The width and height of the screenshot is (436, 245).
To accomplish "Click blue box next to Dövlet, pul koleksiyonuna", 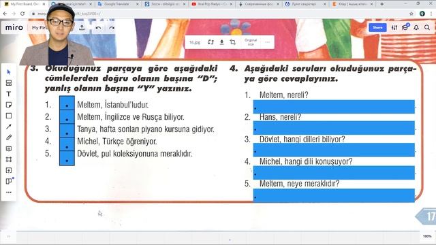I will coord(67,159).
